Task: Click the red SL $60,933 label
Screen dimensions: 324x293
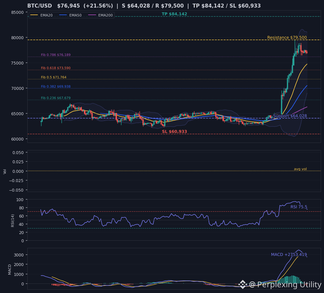Action: [174, 131]
